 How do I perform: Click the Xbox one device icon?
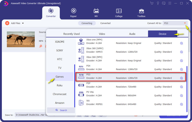point(81,41)
